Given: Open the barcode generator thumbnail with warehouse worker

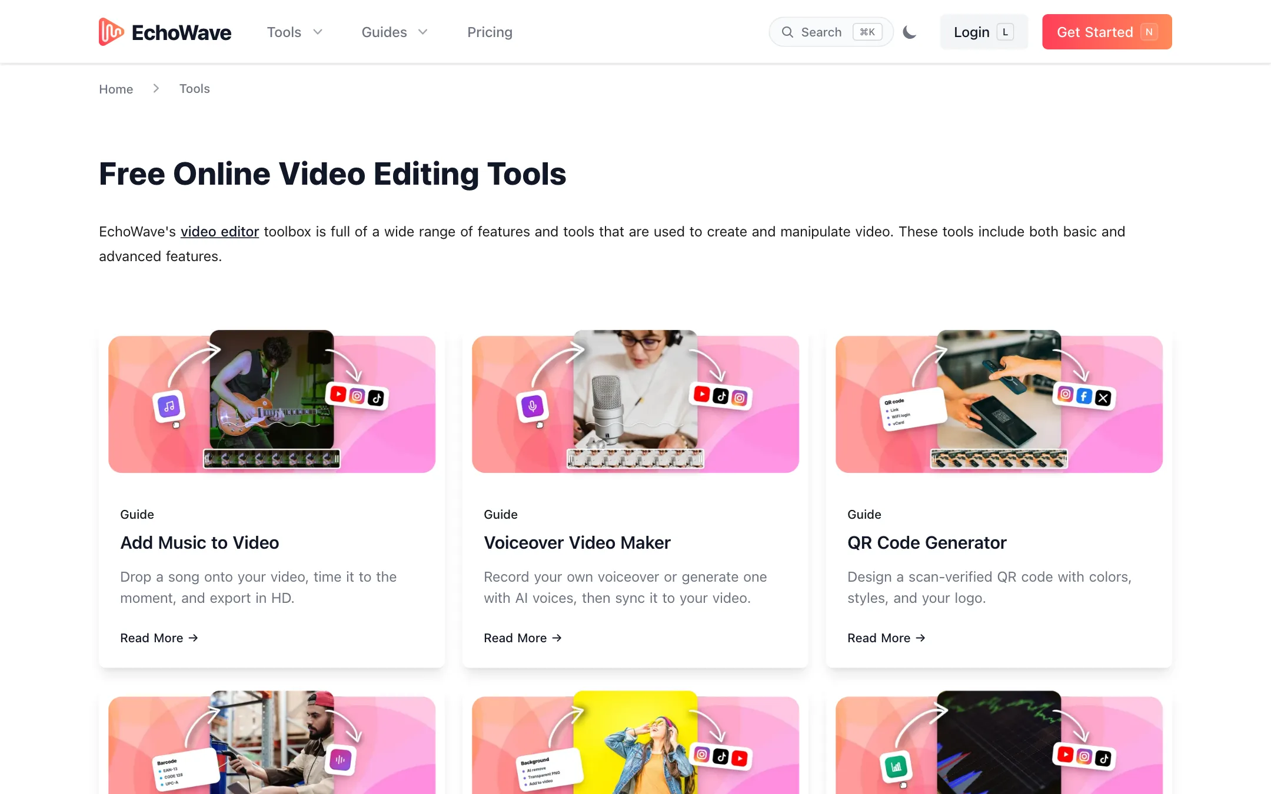Looking at the screenshot, I should point(272,743).
